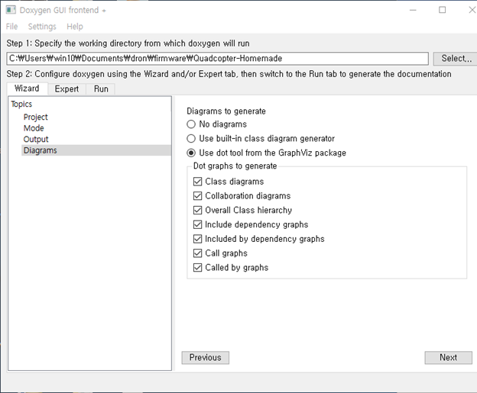Go to the Next wizard page
The image size is (477, 393).
pos(449,357)
